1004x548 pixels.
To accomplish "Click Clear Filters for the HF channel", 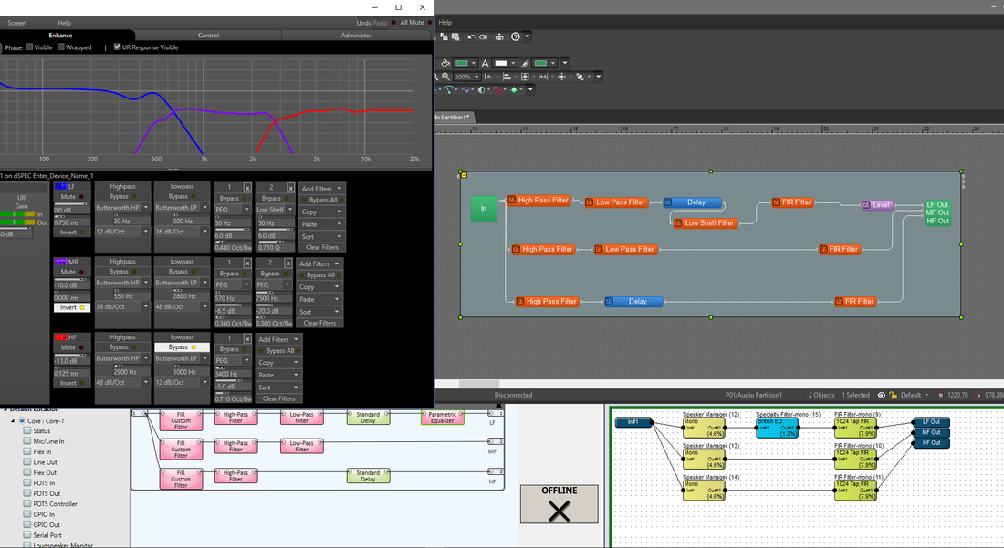I will click(278, 398).
